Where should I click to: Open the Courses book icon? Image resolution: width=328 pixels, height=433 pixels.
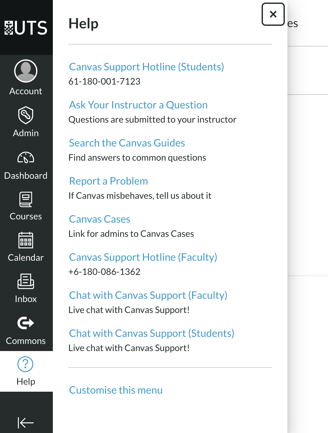(x=26, y=199)
